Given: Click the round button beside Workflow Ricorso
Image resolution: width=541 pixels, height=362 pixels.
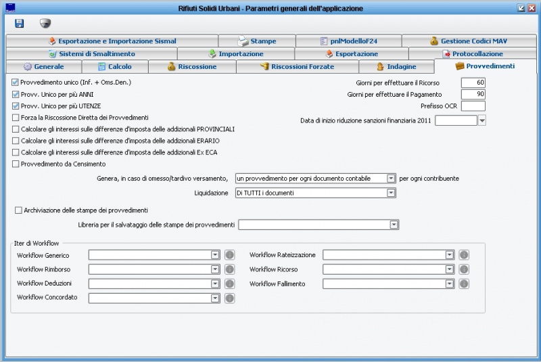Looking at the screenshot, I should [x=463, y=269].
